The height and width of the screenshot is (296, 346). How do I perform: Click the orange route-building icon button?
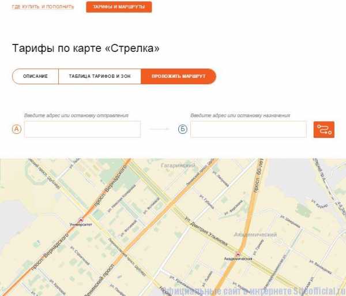[x=324, y=129]
